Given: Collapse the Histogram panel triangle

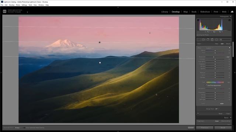Looking at the screenshot, I should pos(230,16).
